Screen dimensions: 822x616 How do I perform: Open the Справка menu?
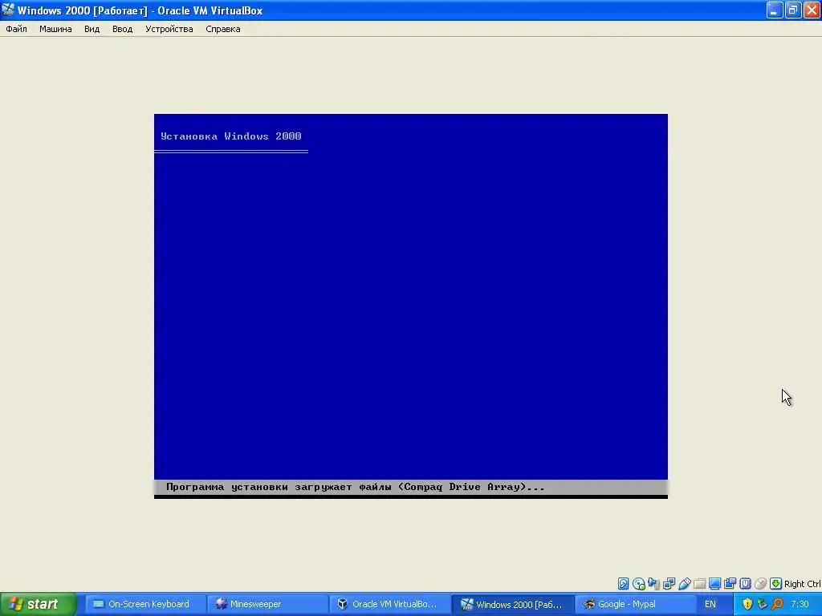[x=223, y=29]
